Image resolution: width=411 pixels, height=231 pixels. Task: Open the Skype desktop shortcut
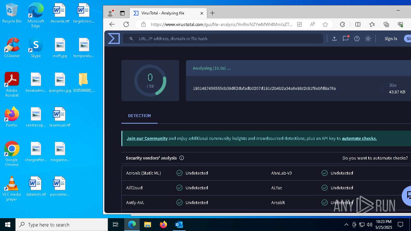point(36,48)
